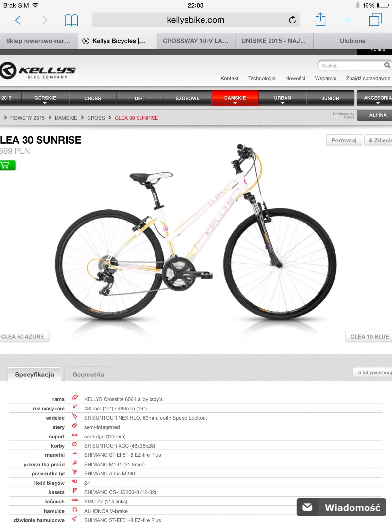This screenshot has width=392, height=522.
Task: Show all open tabs overview icon
Action: coord(375,20)
